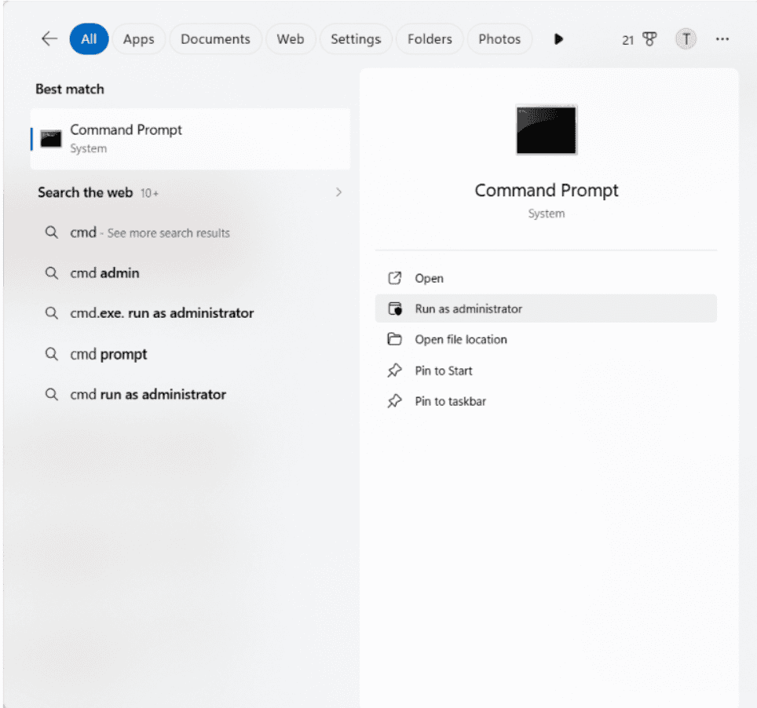Image resolution: width=757 pixels, height=708 pixels.
Task: Select the Folders filter tab
Action: coord(430,39)
